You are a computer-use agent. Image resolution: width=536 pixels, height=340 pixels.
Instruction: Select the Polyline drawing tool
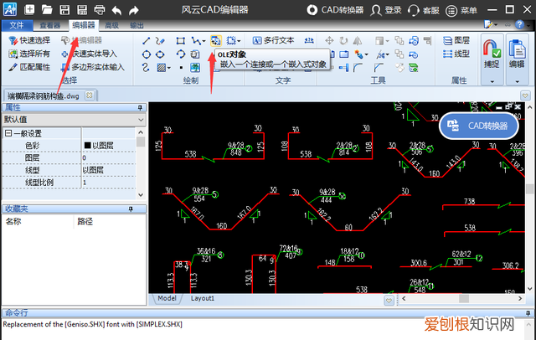195,41
